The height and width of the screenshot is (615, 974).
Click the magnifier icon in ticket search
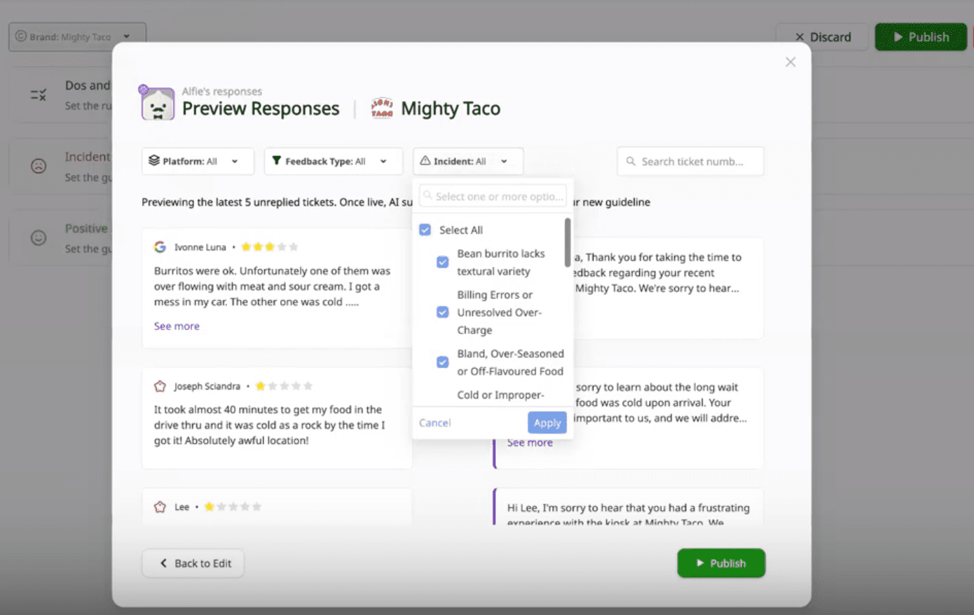(631, 161)
